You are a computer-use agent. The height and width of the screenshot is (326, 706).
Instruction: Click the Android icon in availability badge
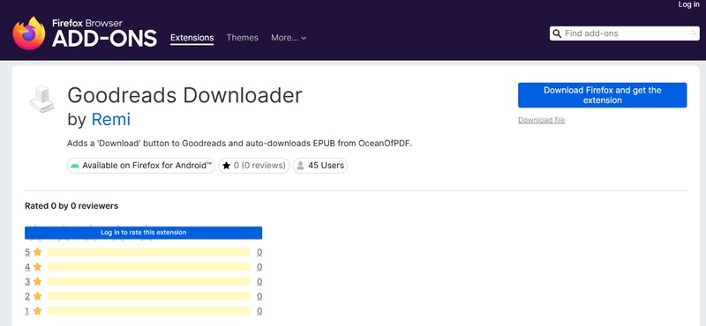pos(75,166)
